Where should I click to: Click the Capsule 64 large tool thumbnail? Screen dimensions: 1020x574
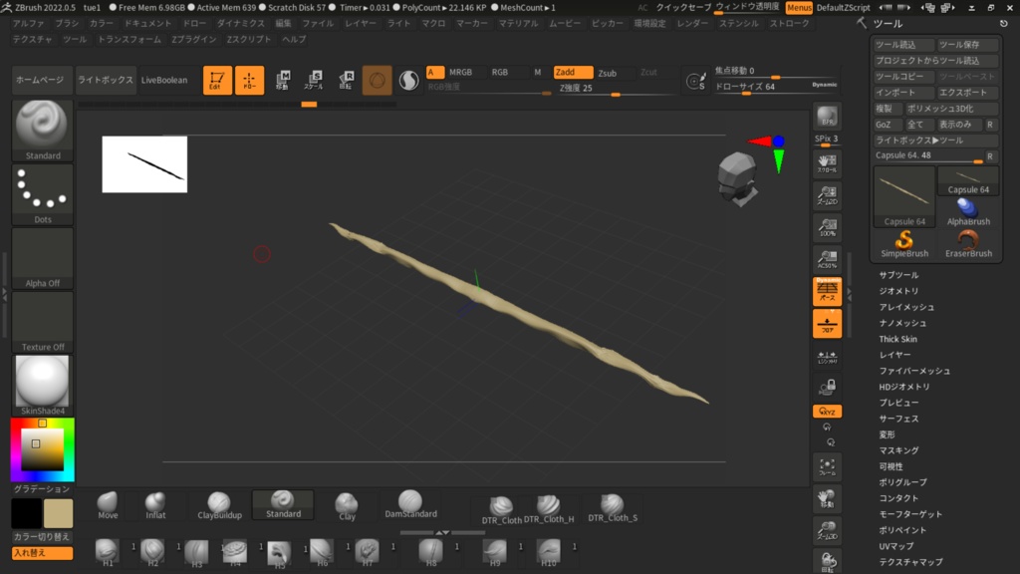coord(904,196)
